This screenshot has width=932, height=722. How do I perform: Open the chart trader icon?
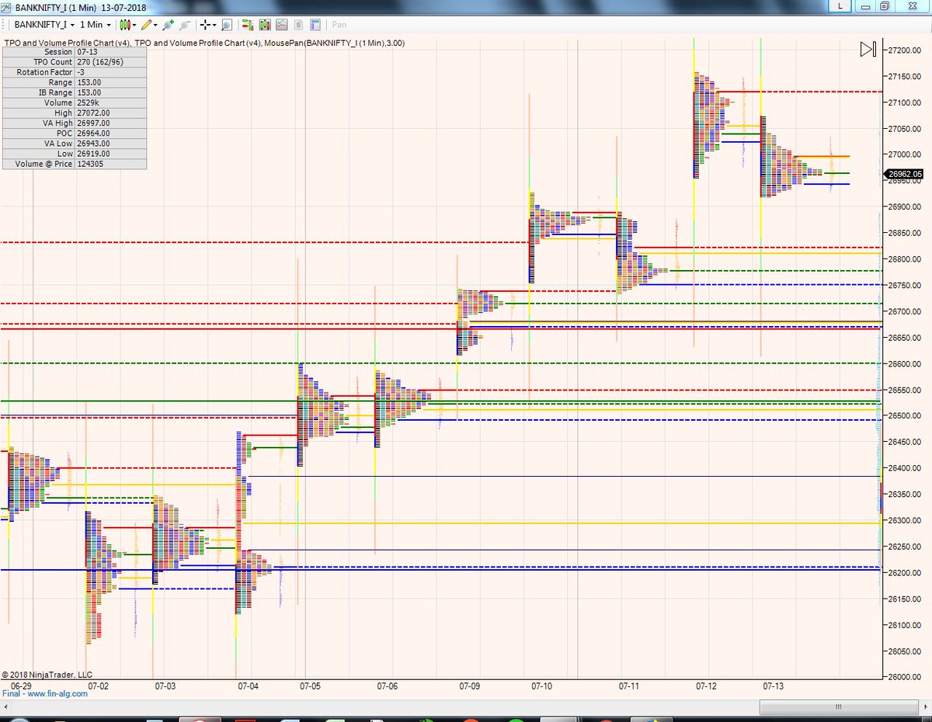coord(248,25)
